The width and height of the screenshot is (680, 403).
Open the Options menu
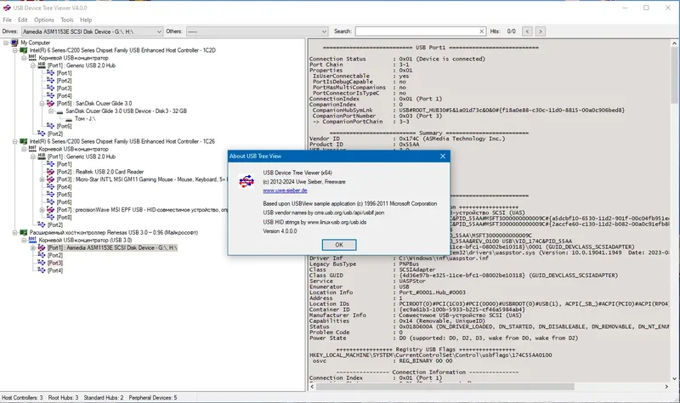tap(44, 20)
